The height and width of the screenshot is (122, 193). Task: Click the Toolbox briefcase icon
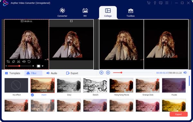click(x=131, y=11)
